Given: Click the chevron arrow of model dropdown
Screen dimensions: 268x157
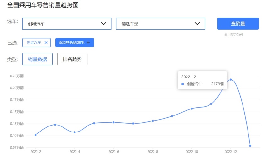Looking at the screenshot, I should point(198,24).
